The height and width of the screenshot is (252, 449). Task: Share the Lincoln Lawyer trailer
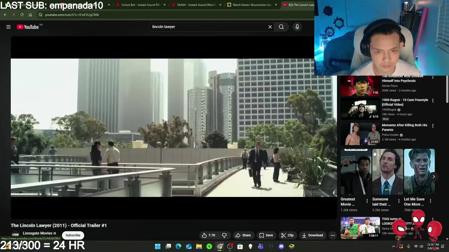(x=243, y=235)
